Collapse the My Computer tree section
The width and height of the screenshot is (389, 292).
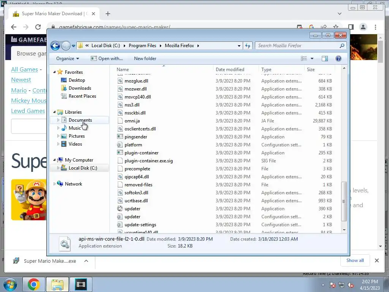point(55,160)
